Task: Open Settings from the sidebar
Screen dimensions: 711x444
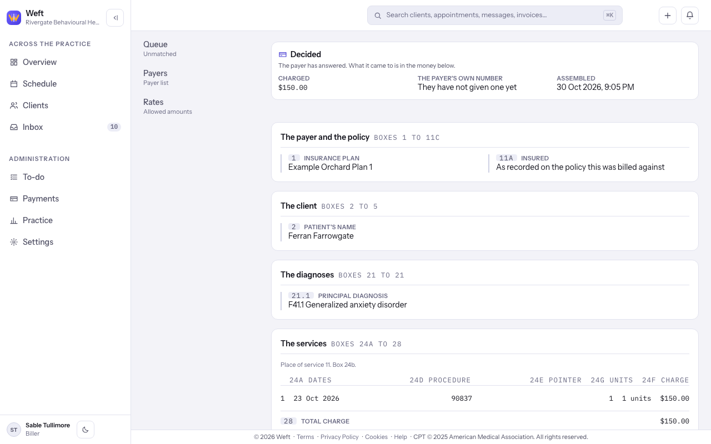Action: 66,242
